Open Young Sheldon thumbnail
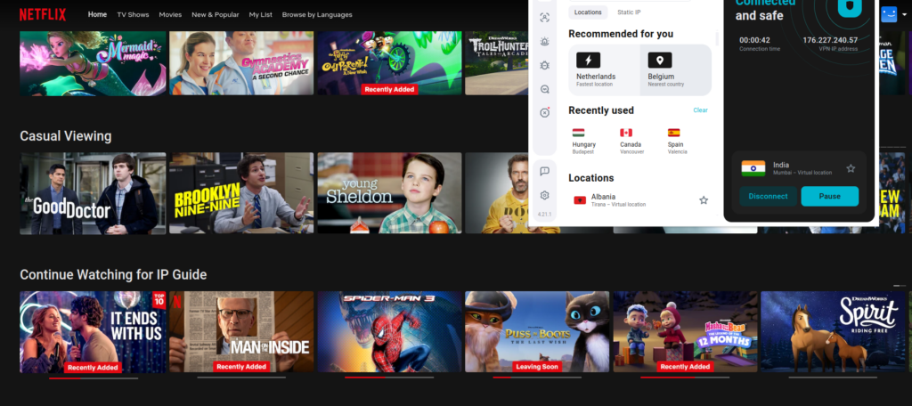Screen dimensions: 912x406 390,193
